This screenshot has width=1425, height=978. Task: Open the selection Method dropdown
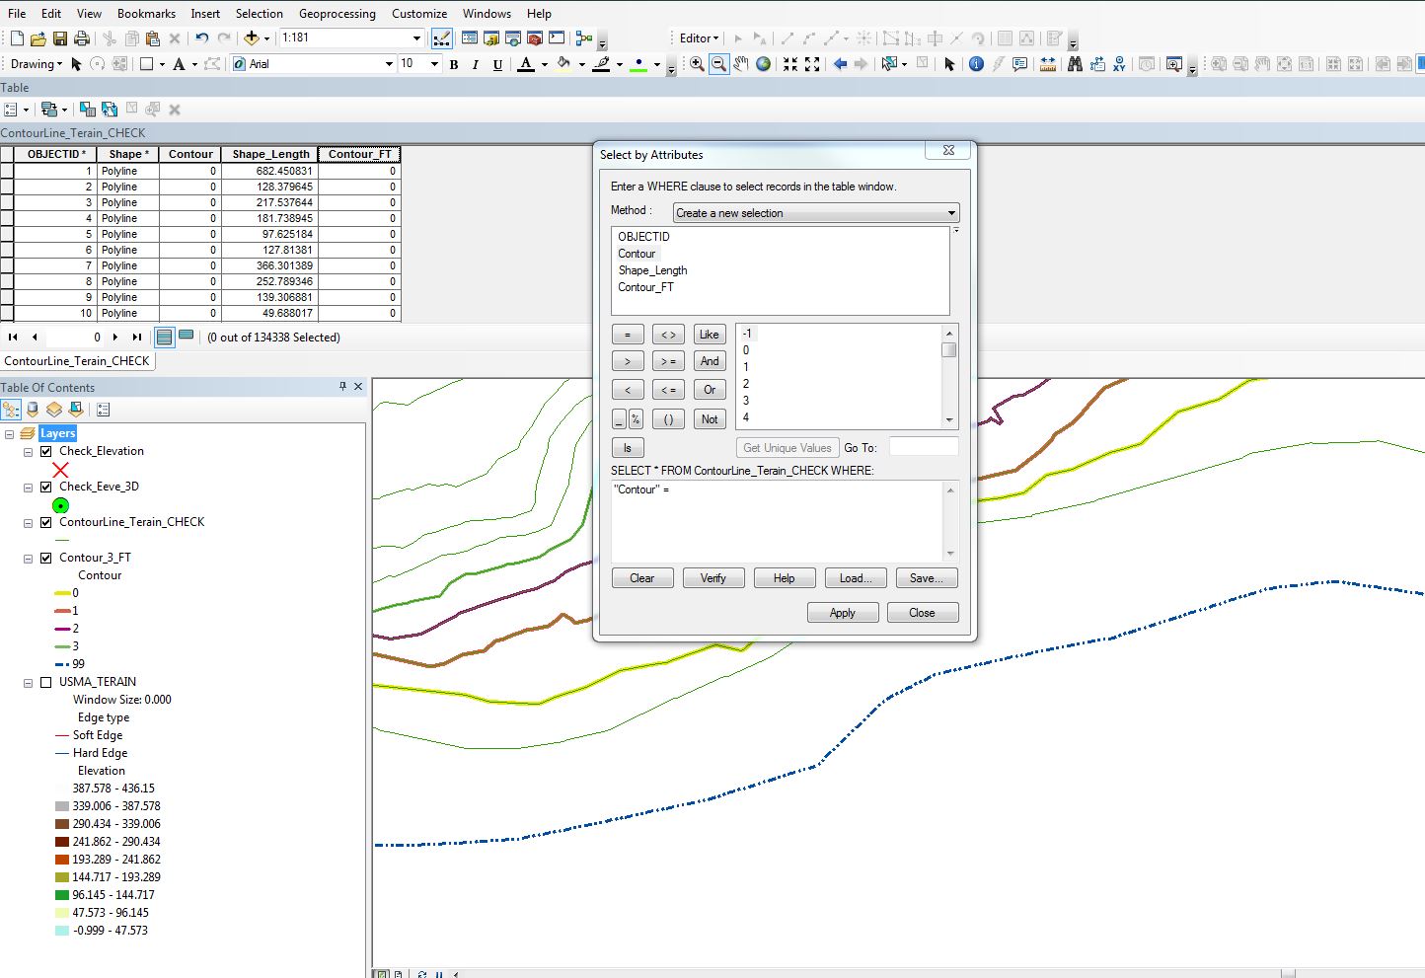950,213
